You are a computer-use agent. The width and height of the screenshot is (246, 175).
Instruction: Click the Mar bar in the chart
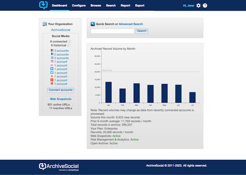coord(136,93)
